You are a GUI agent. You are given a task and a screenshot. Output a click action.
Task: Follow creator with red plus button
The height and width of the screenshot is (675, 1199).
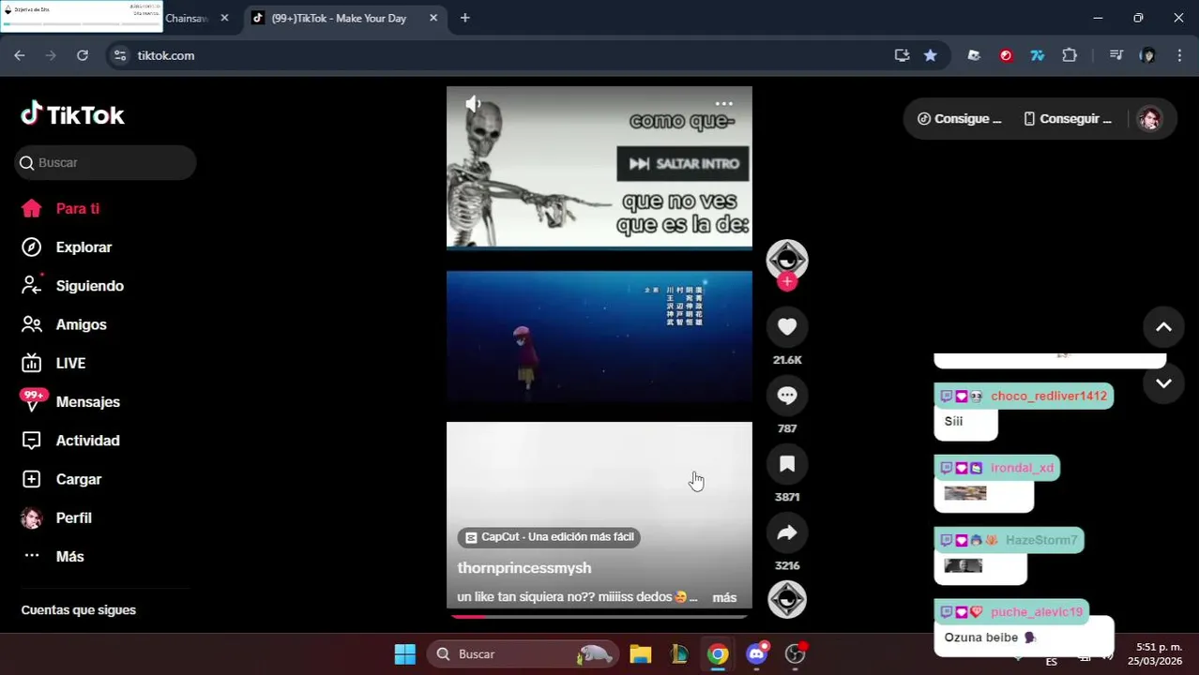click(787, 281)
